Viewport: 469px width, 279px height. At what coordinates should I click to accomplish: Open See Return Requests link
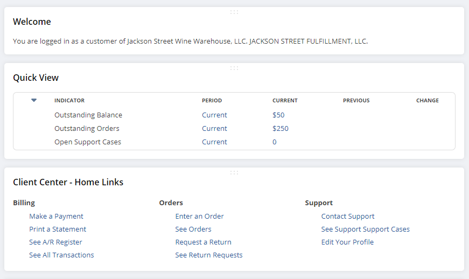click(x=209, y=255)
